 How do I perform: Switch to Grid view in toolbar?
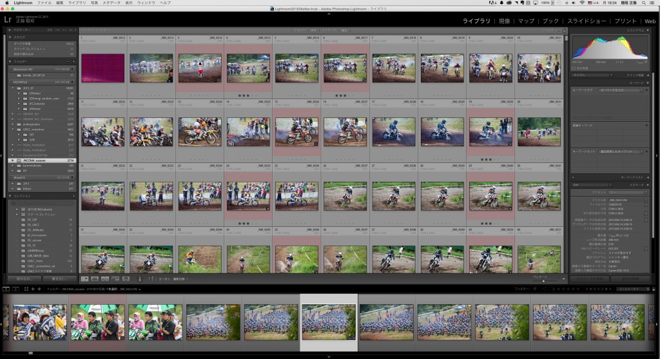[84, 279]
